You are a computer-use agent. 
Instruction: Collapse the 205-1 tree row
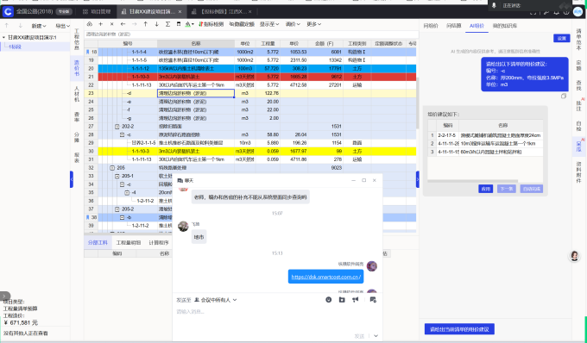(117, 176)
